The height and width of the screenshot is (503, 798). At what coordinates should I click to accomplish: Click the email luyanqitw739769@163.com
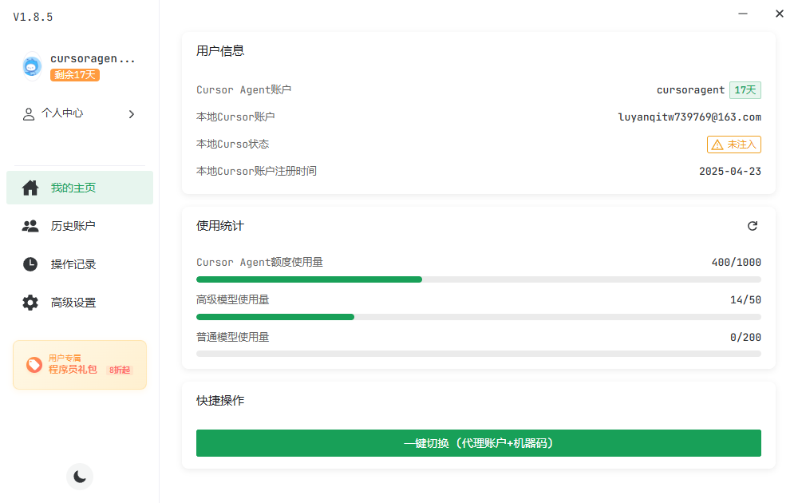(x=689, y=117)
